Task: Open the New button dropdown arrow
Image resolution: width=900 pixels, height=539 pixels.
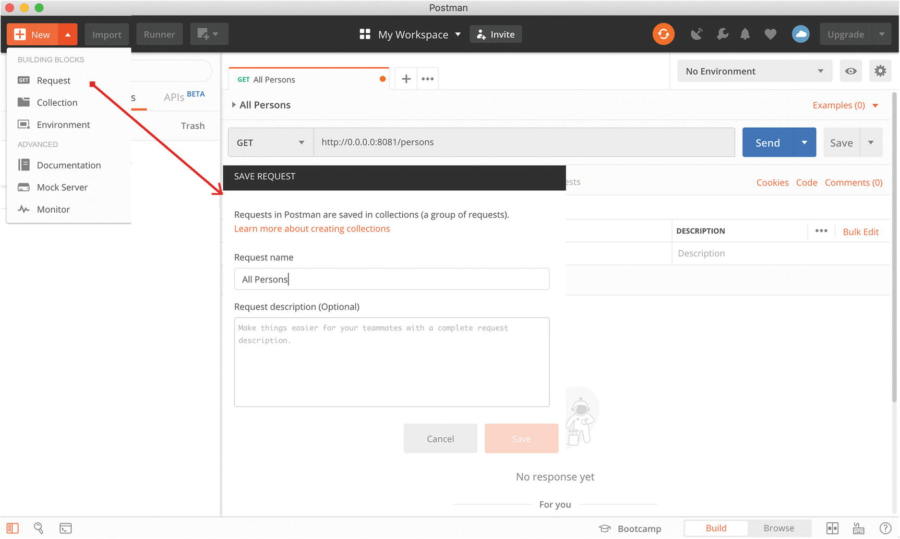Action: 68,34
